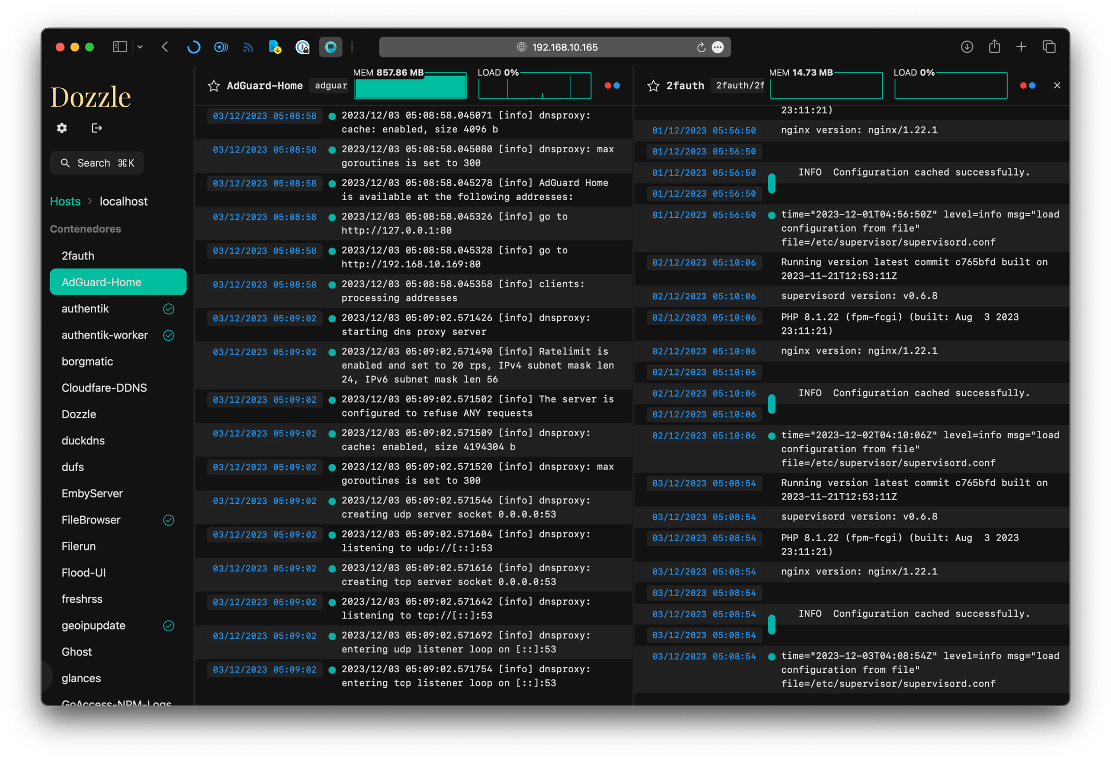This screenshot has width=1111, height=760.
Task: Open Safari downloads icon
Action: pos(967,47)
